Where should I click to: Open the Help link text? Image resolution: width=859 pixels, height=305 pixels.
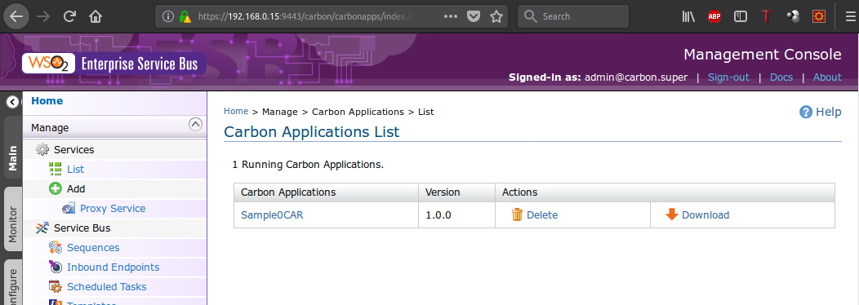click(828, 113)
